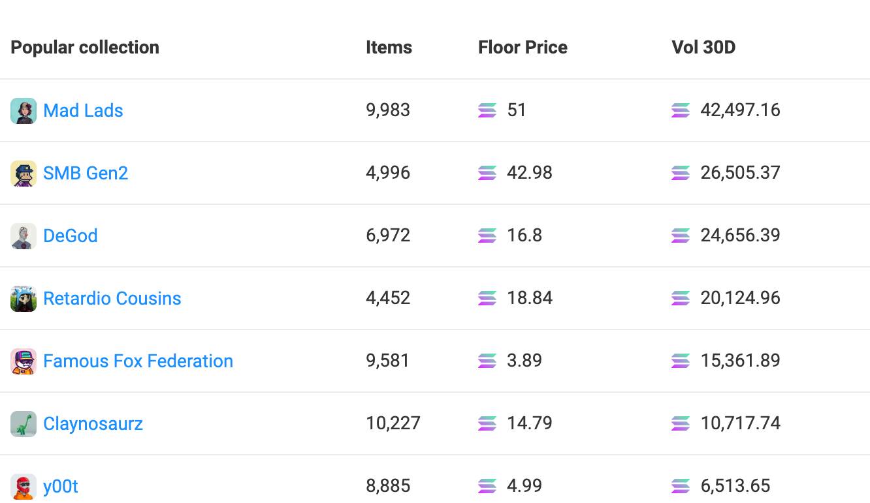
Task: Open the SMB Gen2 collection link
Action: (x=86, y=174)
